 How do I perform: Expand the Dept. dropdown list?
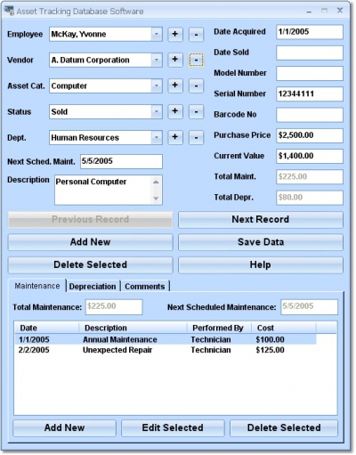pos(157,137)
